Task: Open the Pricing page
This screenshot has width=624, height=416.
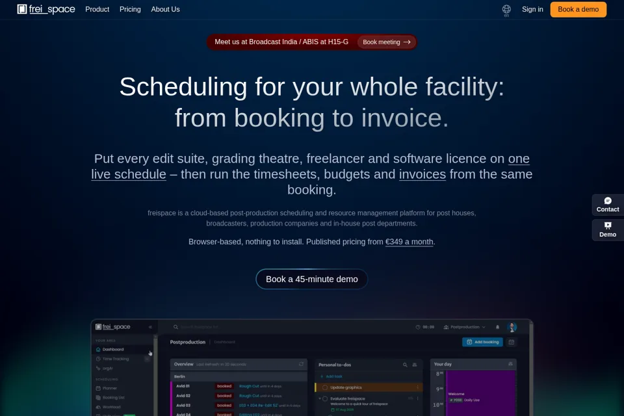Action: tap(130, 9)
